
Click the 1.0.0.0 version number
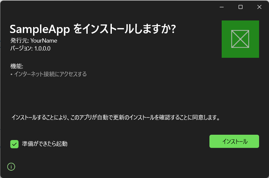click(x=42, y=49)
